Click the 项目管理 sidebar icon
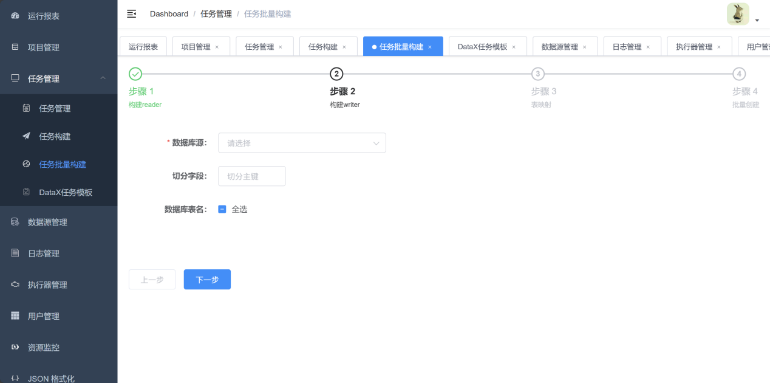The width and height of the screenshot is (770, 383). tap(15, 47)
